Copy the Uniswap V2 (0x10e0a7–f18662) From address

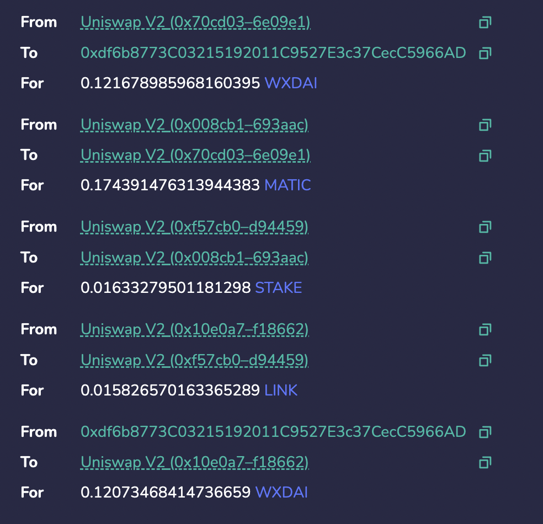(485, 329)
